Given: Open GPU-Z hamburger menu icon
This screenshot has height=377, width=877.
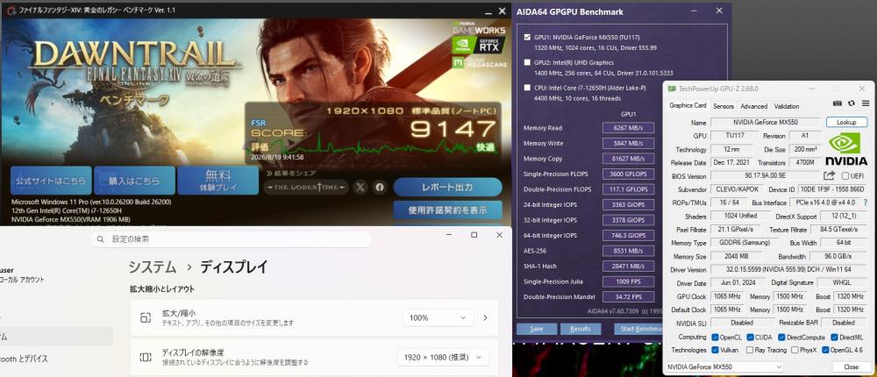Looking at the screenshot, I should 866,103.
